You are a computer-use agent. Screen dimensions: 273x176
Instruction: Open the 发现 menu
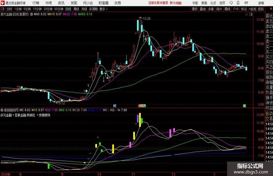point(74,3)
